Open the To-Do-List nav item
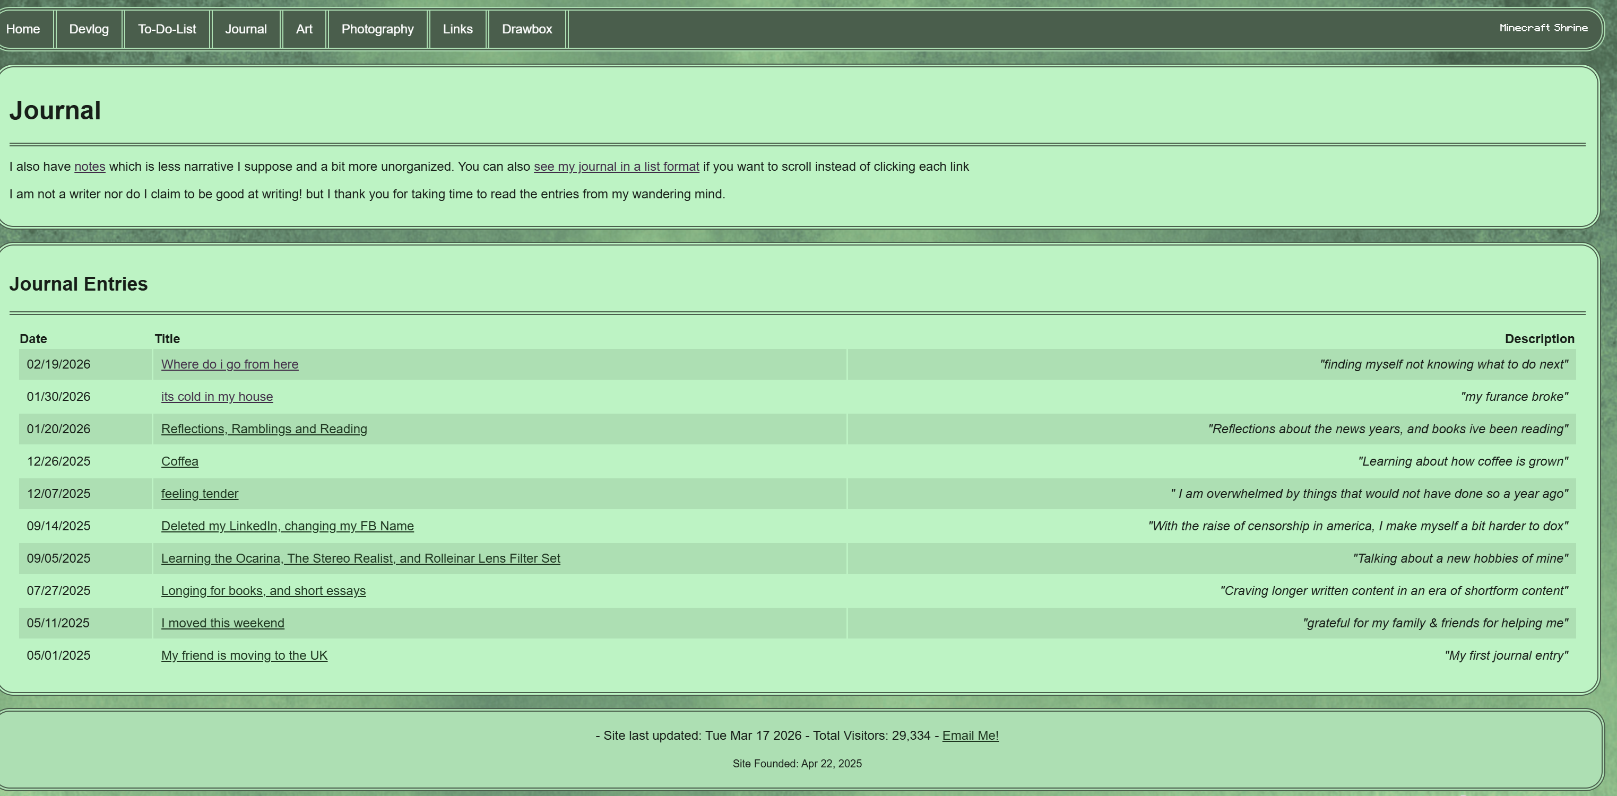Screen dimensions: 1617x796 click(167, 30)
